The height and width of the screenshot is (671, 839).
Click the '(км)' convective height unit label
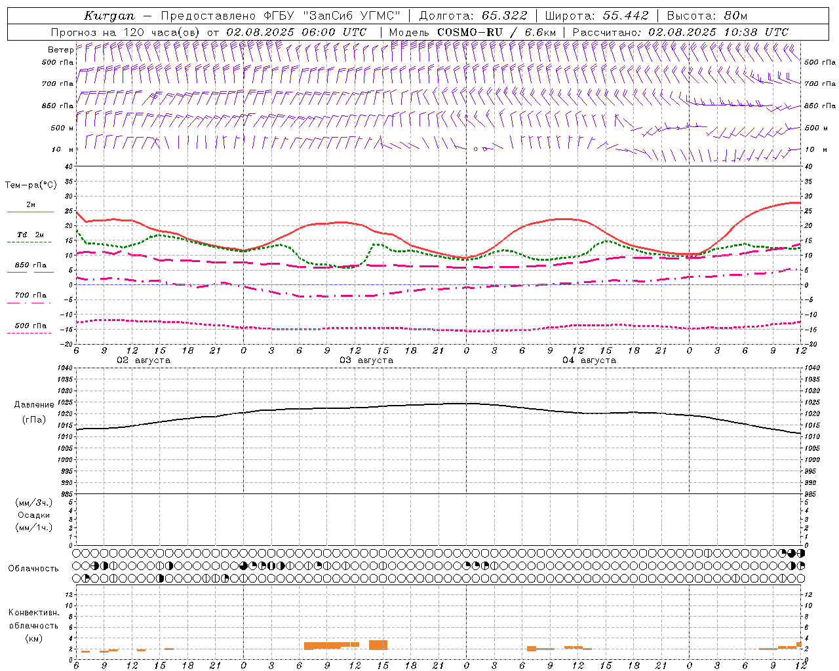pos(33,638)
